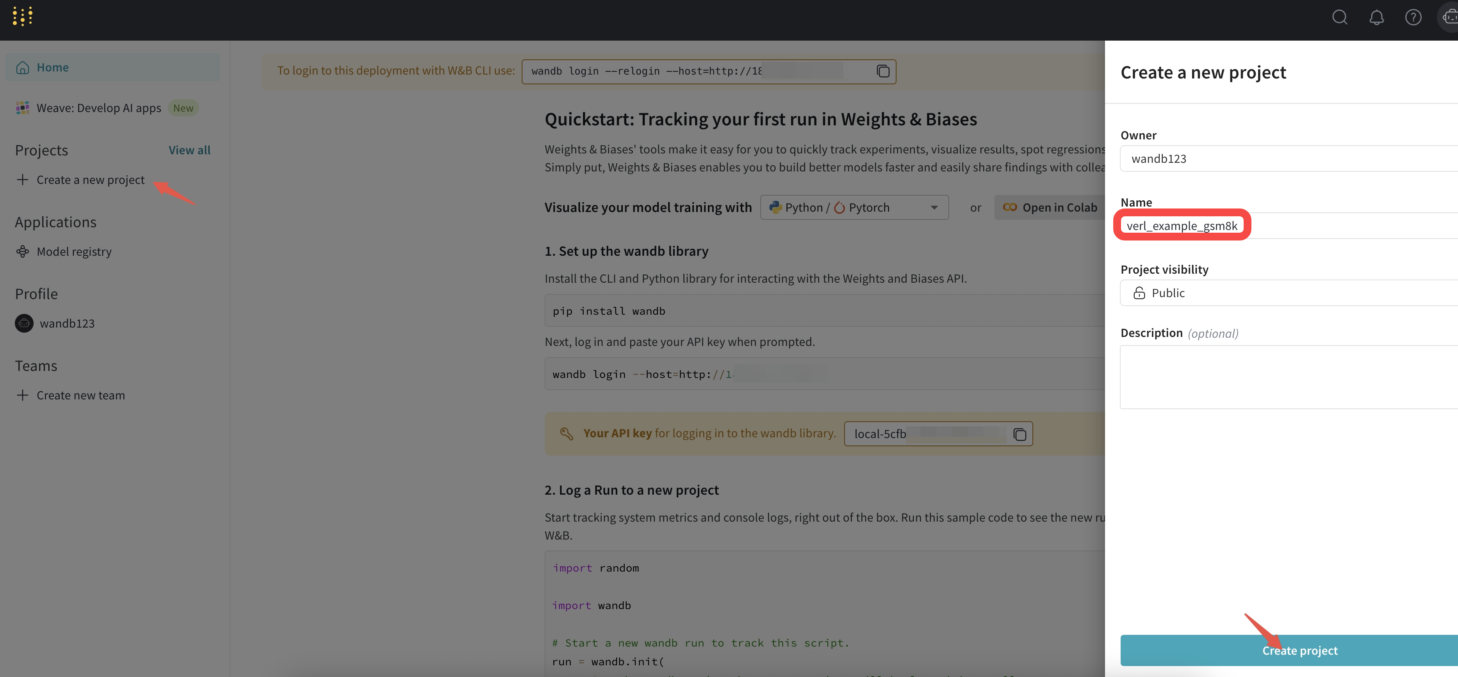Viewport: 1458px width, 677px height.
Task: Click the Teams section heading
Action: tap(36, 366)
